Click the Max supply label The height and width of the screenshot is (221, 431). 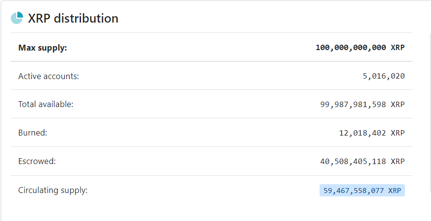coord(43,48)
